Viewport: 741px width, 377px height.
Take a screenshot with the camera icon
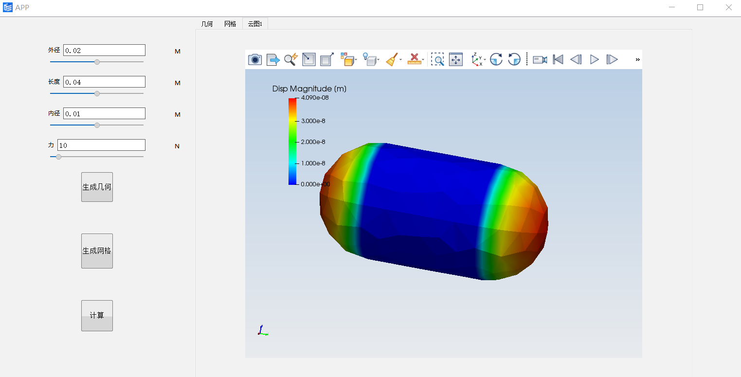[255, 59]
